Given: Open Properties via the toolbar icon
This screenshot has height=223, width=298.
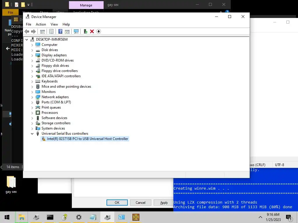Looking at the screenshot, I should pos(51,31).
